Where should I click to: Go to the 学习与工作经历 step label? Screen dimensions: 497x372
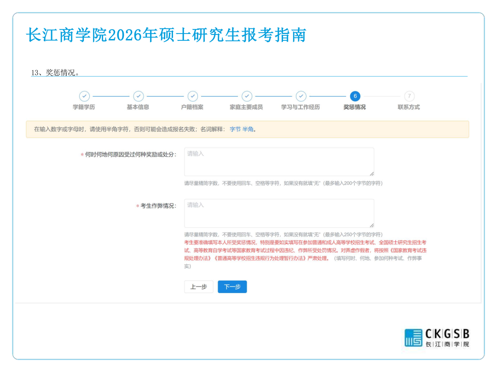301,107
